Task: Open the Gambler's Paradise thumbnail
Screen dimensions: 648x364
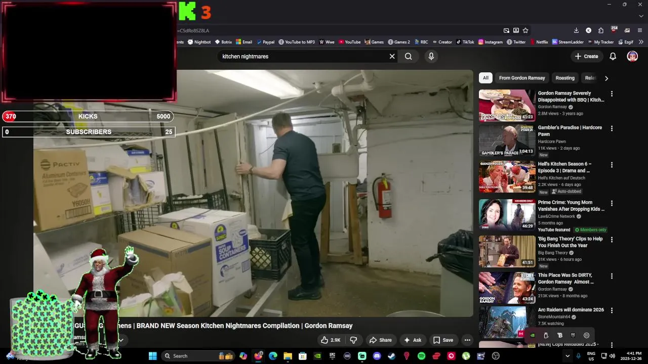Action: [x=507, y=140]
